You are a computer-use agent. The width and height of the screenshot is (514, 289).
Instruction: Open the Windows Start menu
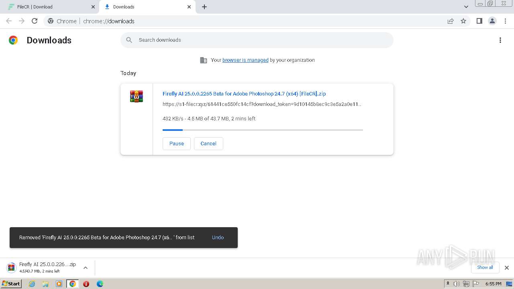tap(11, 284)
